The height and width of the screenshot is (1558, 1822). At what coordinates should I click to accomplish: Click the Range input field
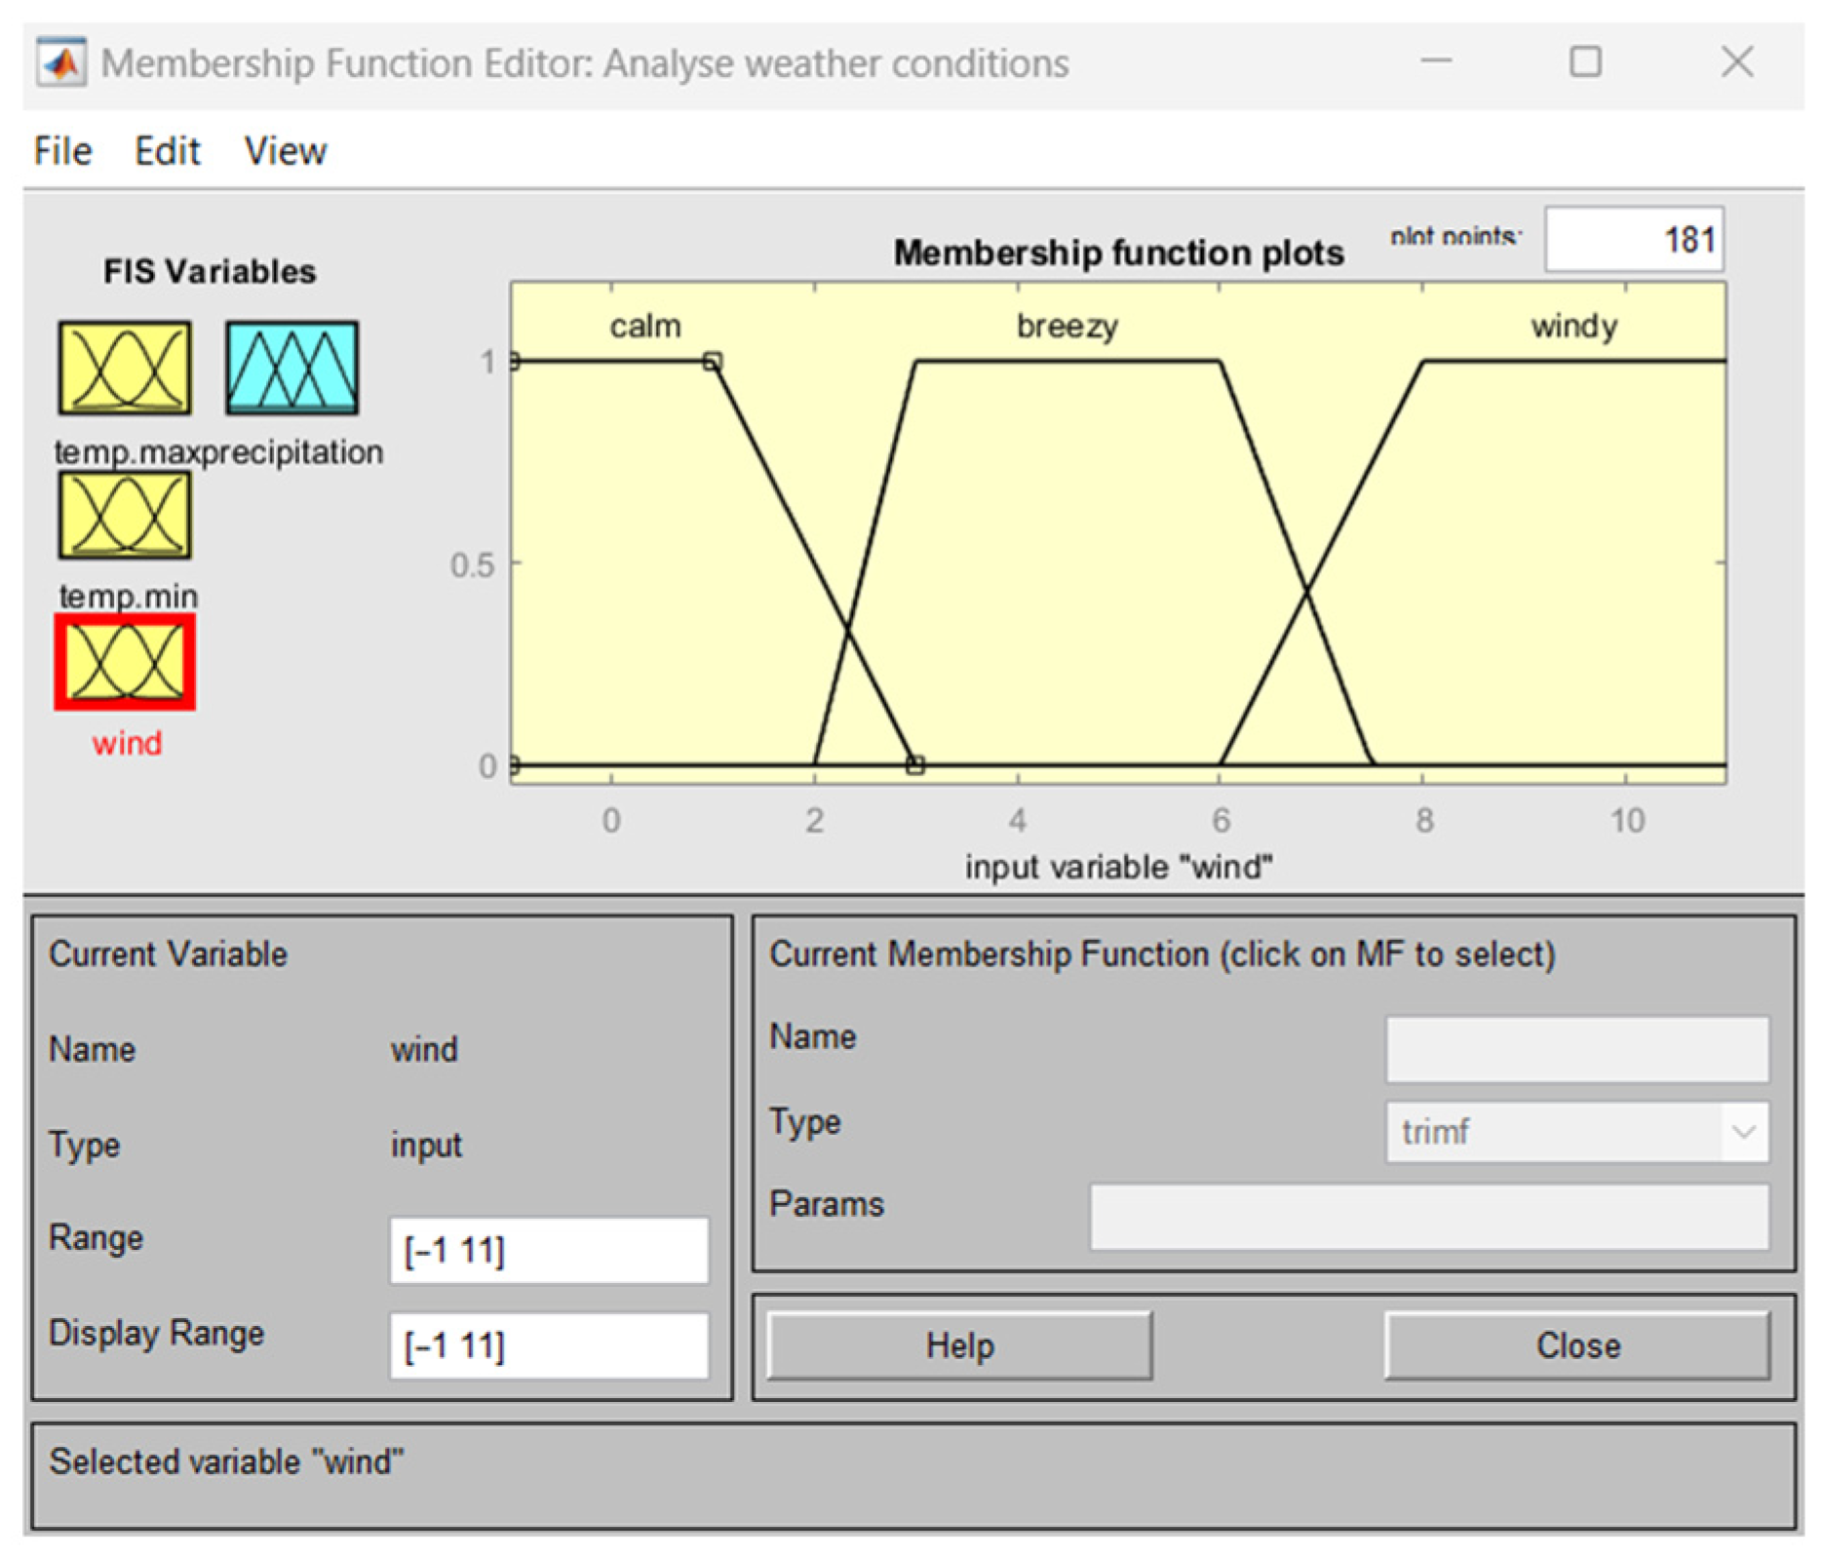[x=549, y=1249]
